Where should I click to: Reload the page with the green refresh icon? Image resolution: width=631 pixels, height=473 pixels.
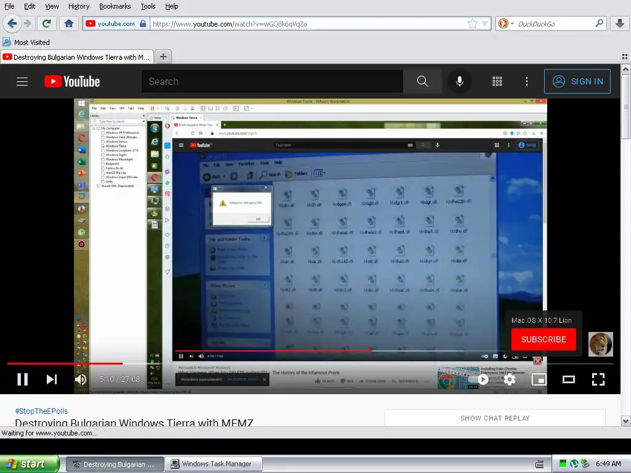point(47,24)
